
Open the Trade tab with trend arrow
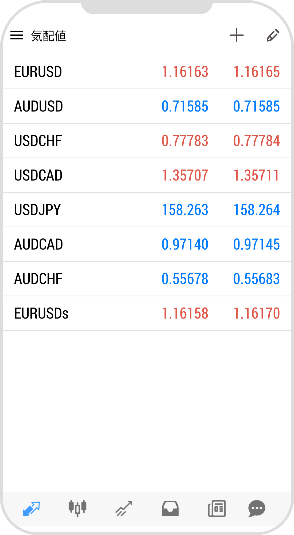coord(124,509)
